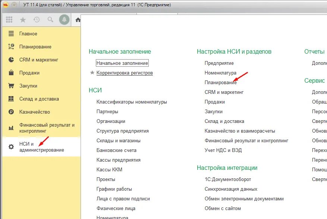Select НСИ и администрирование section
The image size is (327, 219).
coord(42,147)
